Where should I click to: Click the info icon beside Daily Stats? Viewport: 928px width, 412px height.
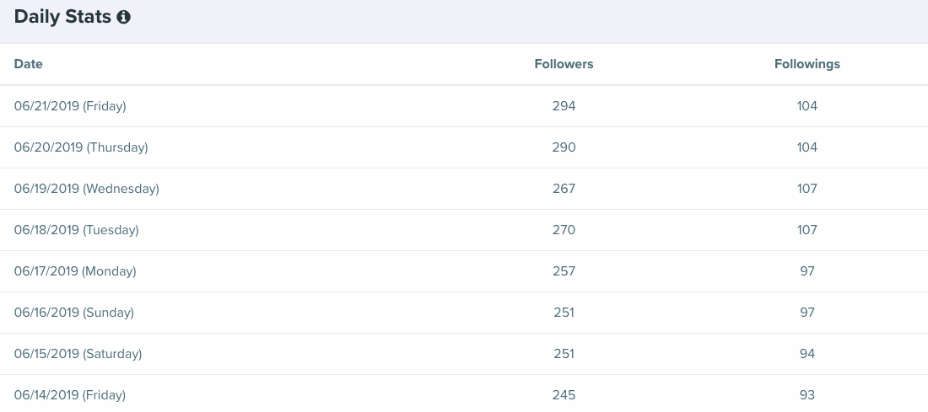(123, 17)
